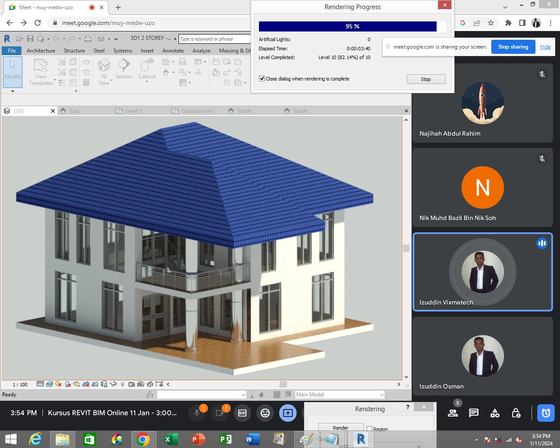Open the File ribbon tab
The height and width of the screenshot is (448, 560).
[12, 51]
